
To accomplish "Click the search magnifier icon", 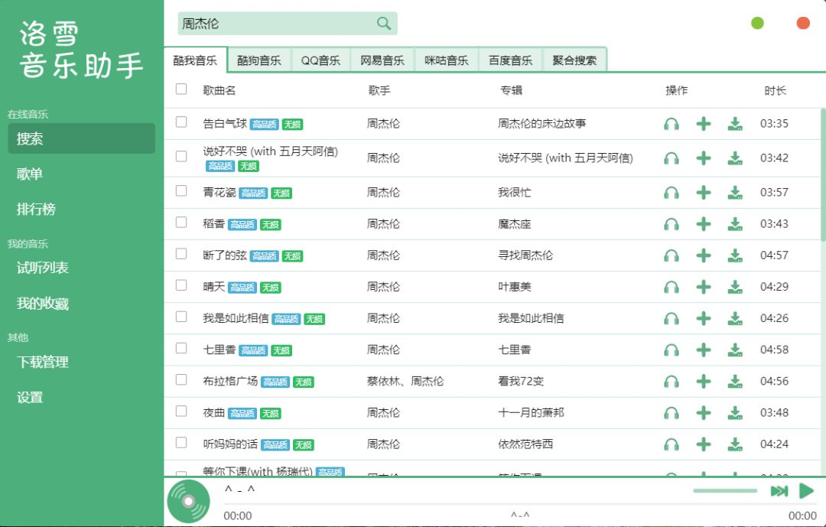I will point(383,23).
